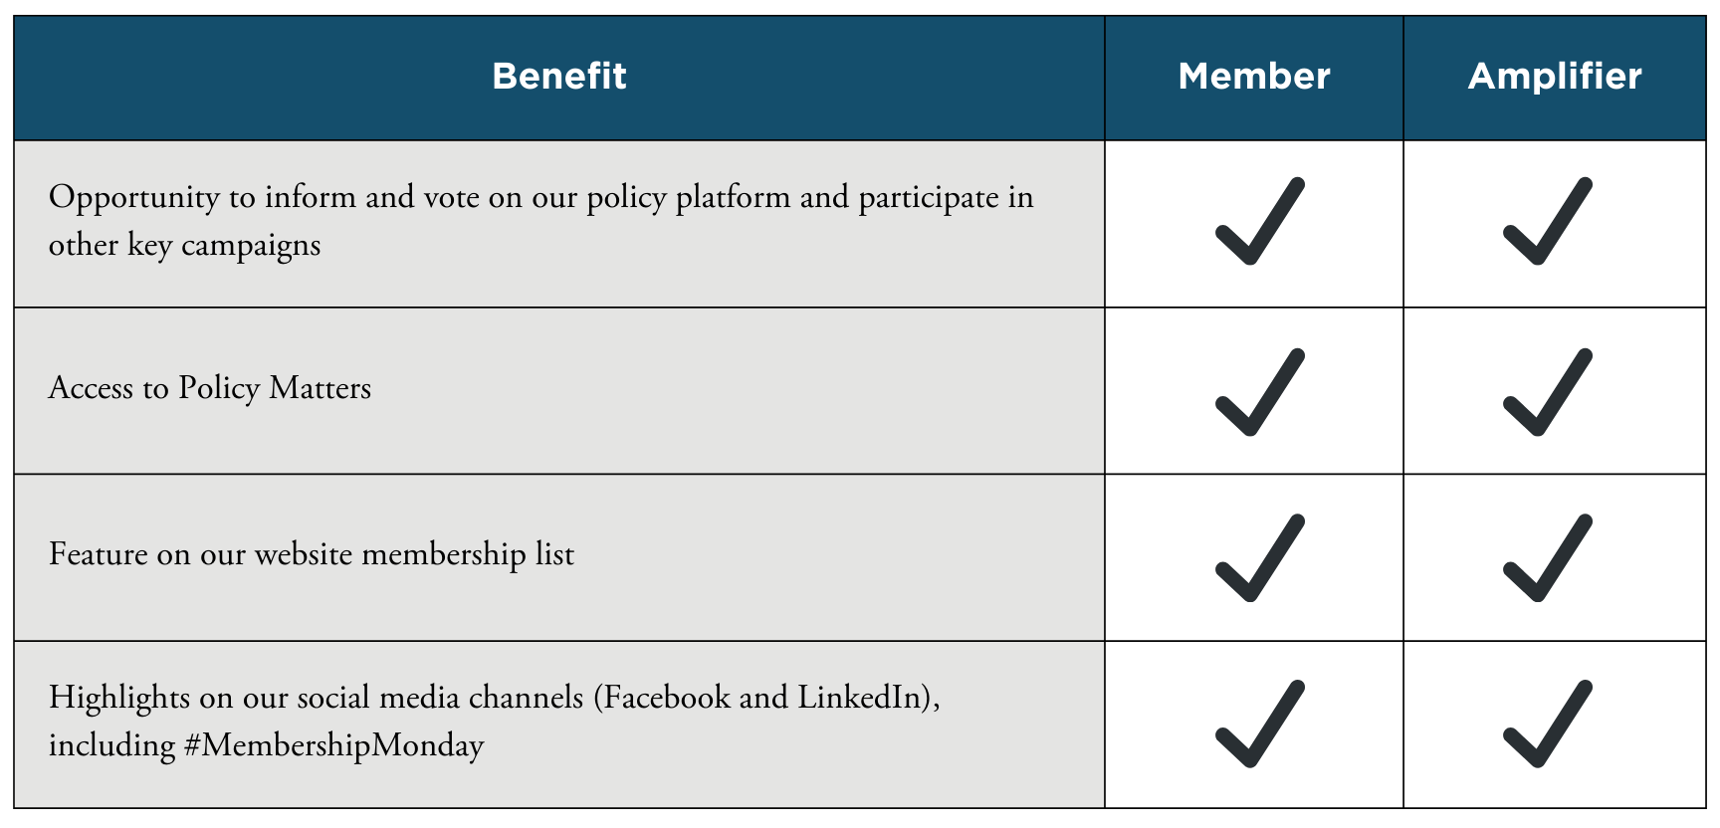Click the 'Access to Policy Matters' text

pyautogui.click(x=210, y=388)
